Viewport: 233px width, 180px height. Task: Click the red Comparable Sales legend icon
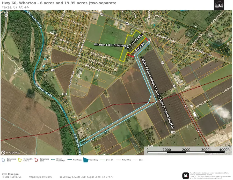pyautogui.click(x=37, y=160)
